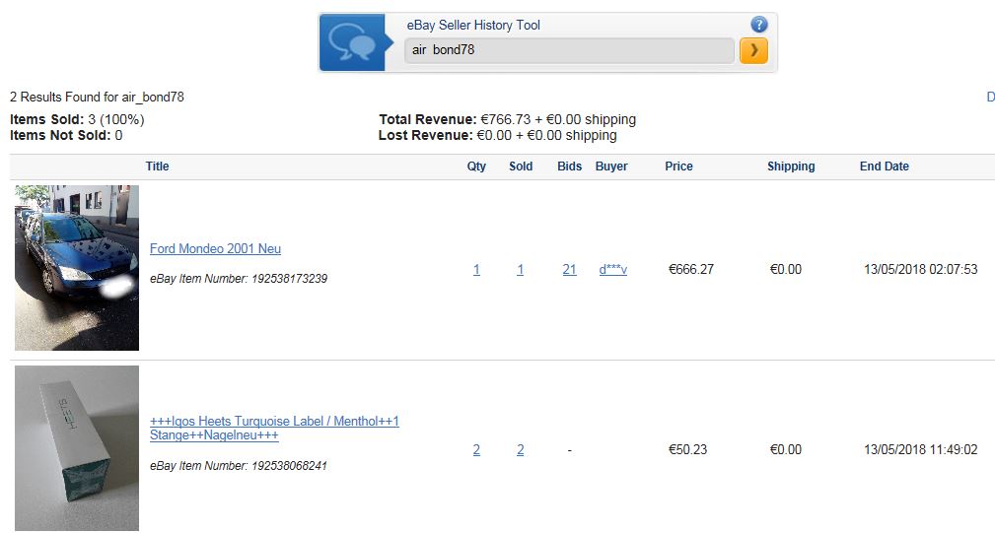Open the 21 bids link
This screenshot has width=995, height=533.
[x=569, y=269]
